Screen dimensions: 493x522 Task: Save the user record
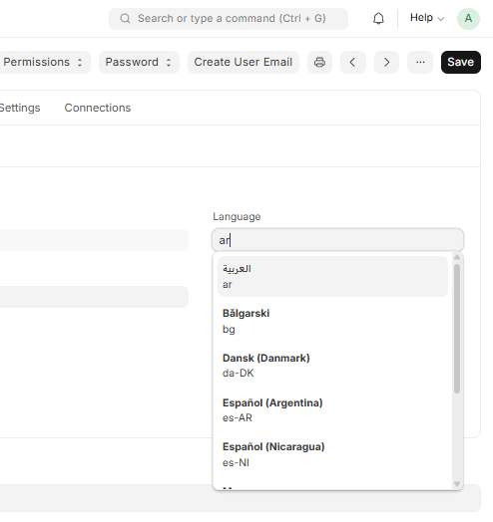(461, 62)
